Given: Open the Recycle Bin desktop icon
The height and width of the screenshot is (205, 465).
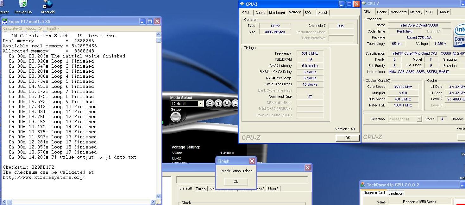Looking at the screenshot, I should [23, 7].
